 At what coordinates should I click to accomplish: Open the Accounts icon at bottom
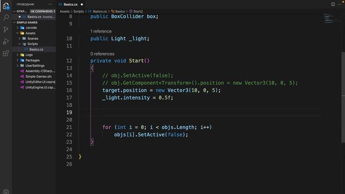pyautogui.click(x=6, y=192)
